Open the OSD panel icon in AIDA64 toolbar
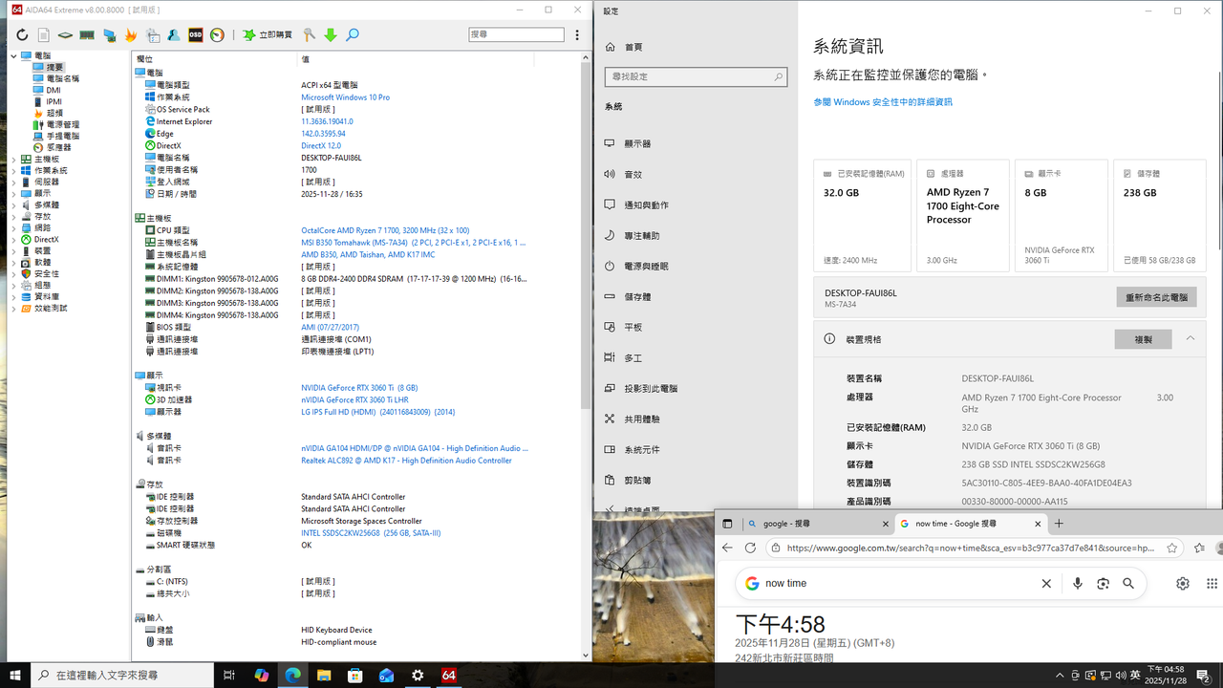This screenshot has width=1223, height=688. pos(195,35)
